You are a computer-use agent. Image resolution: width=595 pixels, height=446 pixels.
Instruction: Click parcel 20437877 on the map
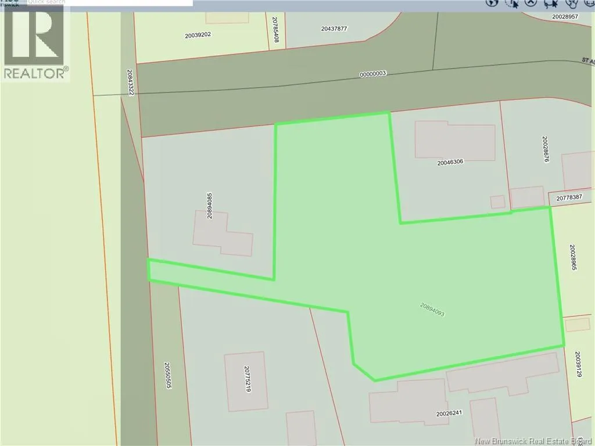334,28
